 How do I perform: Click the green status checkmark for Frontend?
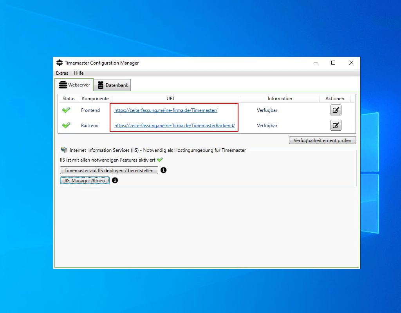click(66, 110)
